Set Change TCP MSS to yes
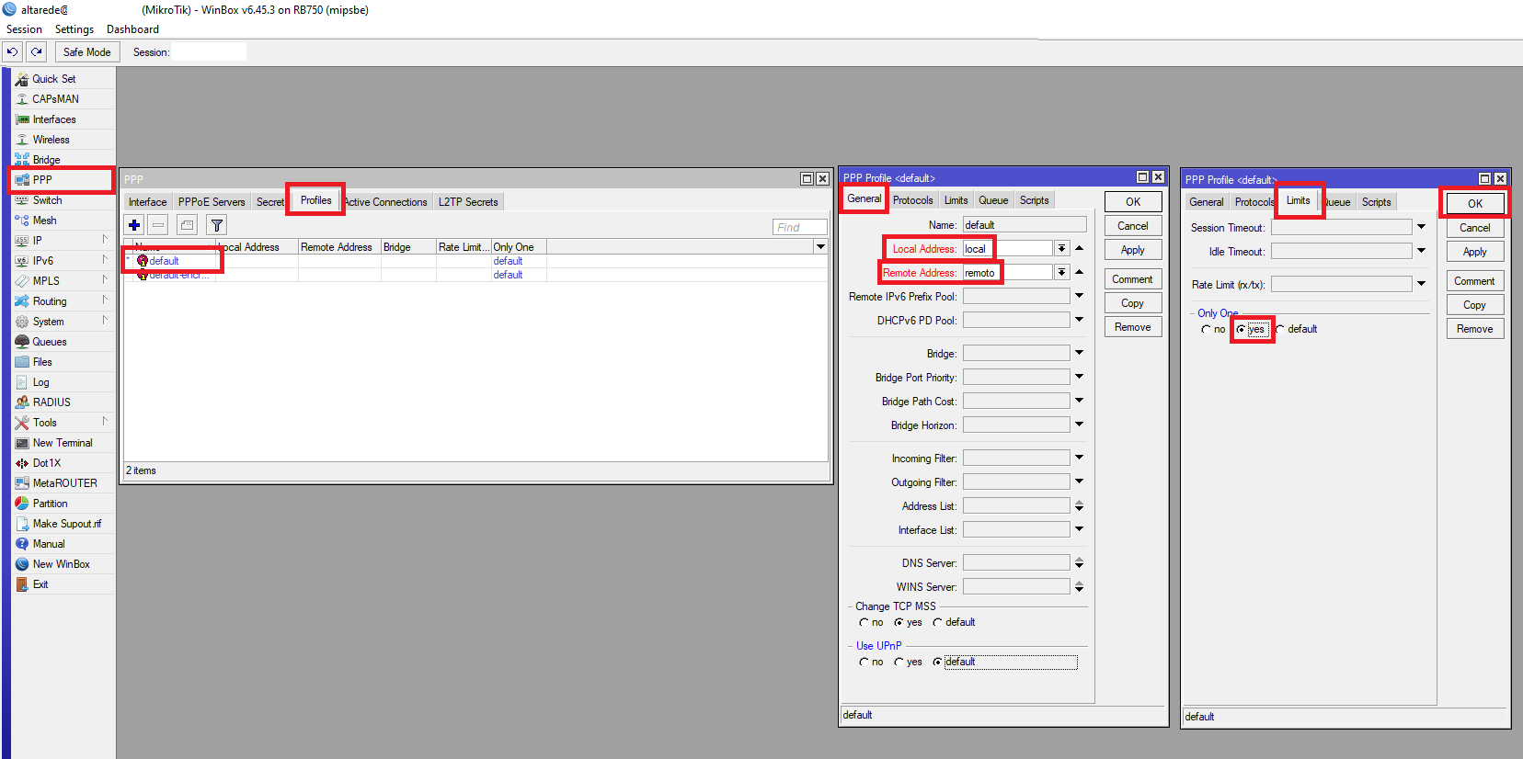This screenshot has height=759, width=1523. tap(899, 623)
